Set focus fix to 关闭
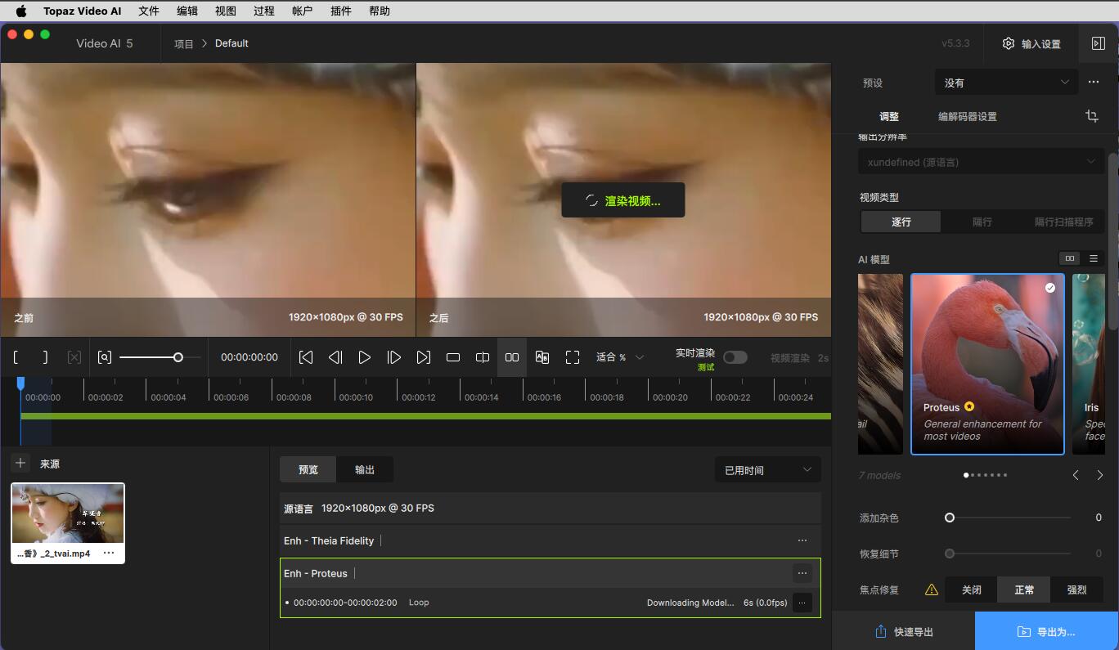The image size is (1119, 650). (x=971, y=589)
